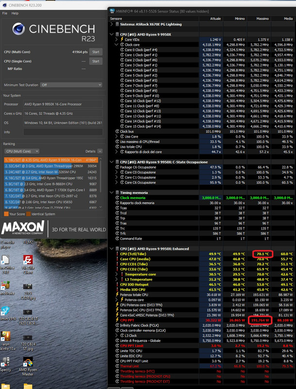Open the CPU (Multi Core) ranking dropdown
The height and width of the screenshot is (389, 296).
coord(22,151)
